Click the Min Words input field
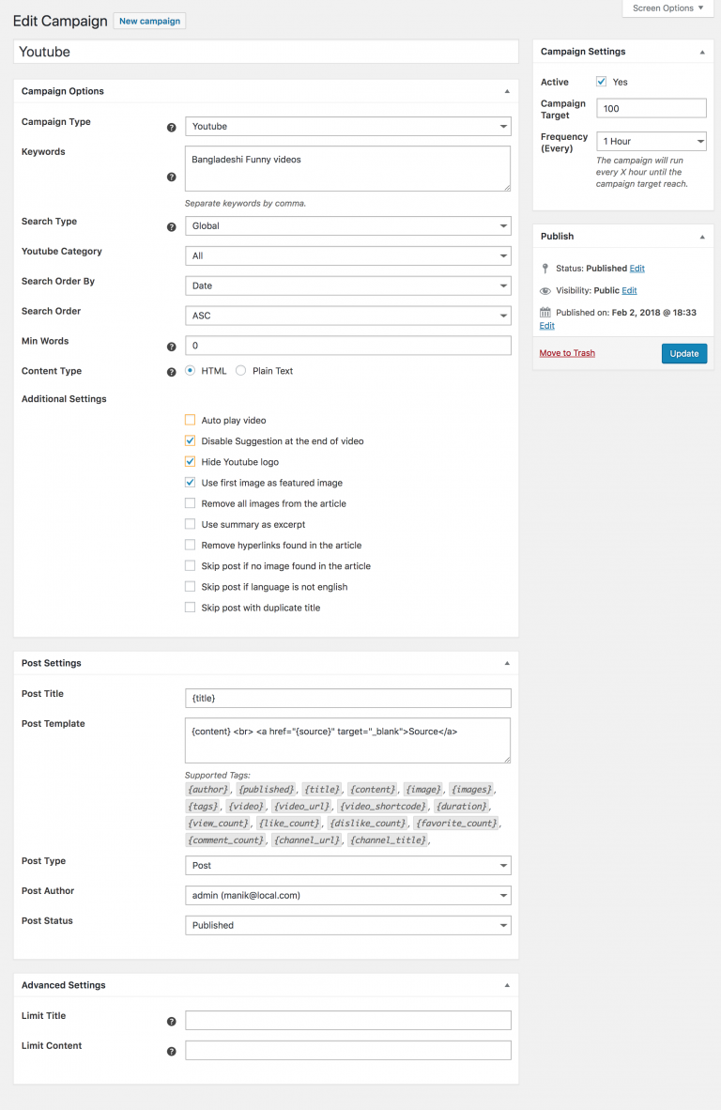Viewport: 721px width, 1110px height. (x=348, y=346)
